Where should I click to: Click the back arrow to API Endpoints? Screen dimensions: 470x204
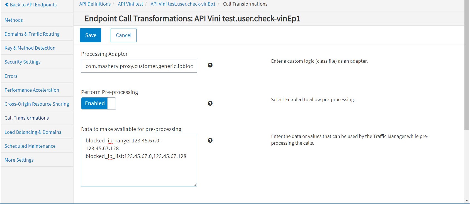point(7,5)
